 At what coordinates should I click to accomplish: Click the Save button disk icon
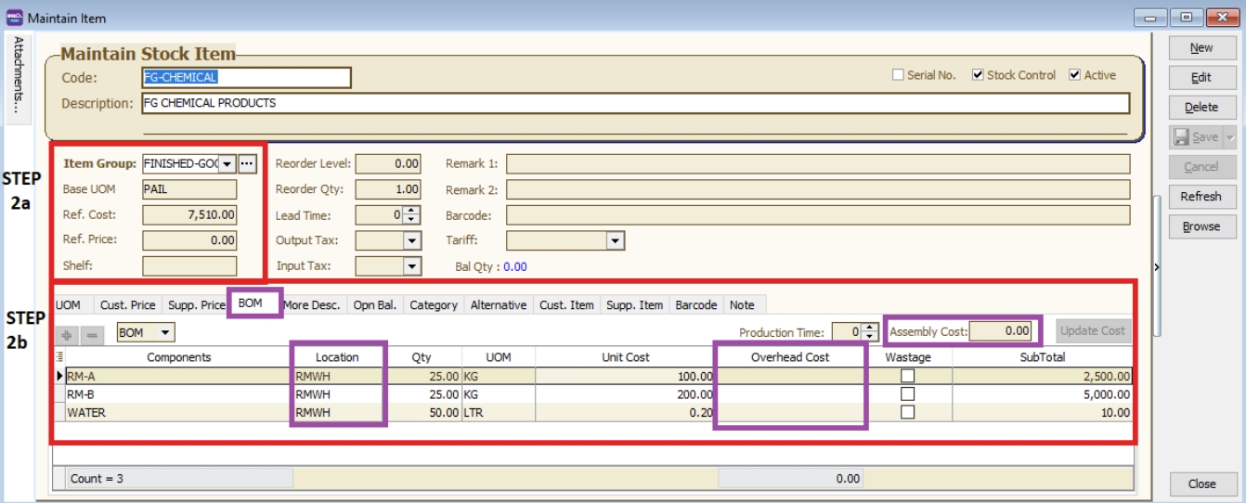pos(1181,137)
